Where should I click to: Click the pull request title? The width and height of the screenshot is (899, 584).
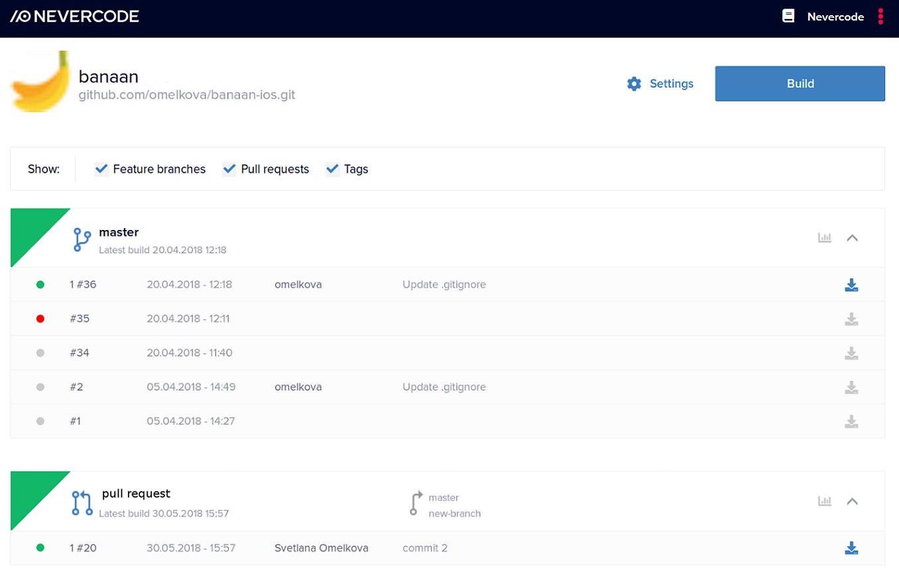point(136,494)
